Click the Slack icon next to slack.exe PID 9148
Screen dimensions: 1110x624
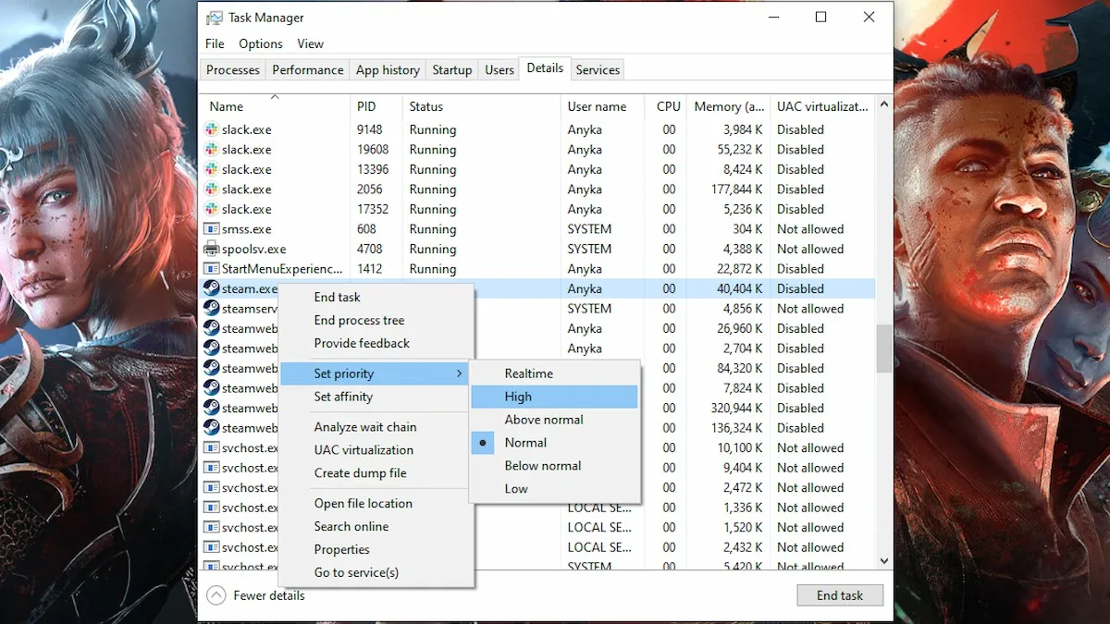213,129
